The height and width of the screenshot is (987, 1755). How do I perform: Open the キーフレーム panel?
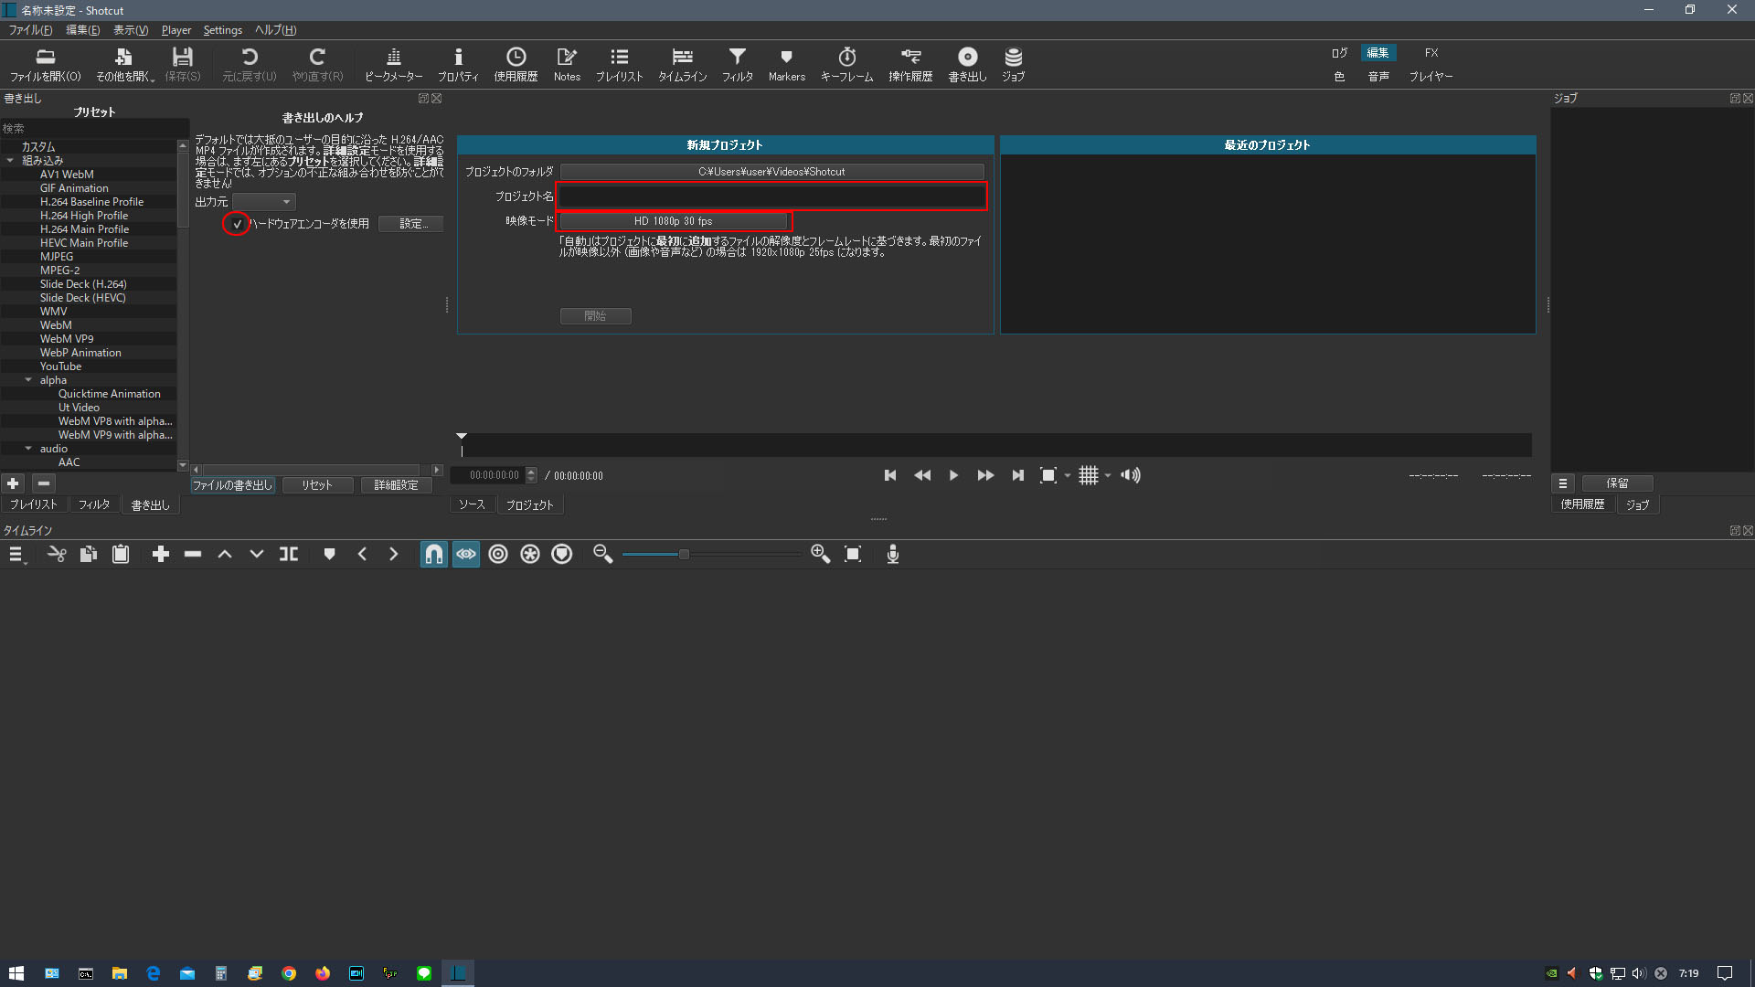tap(846, 65)
